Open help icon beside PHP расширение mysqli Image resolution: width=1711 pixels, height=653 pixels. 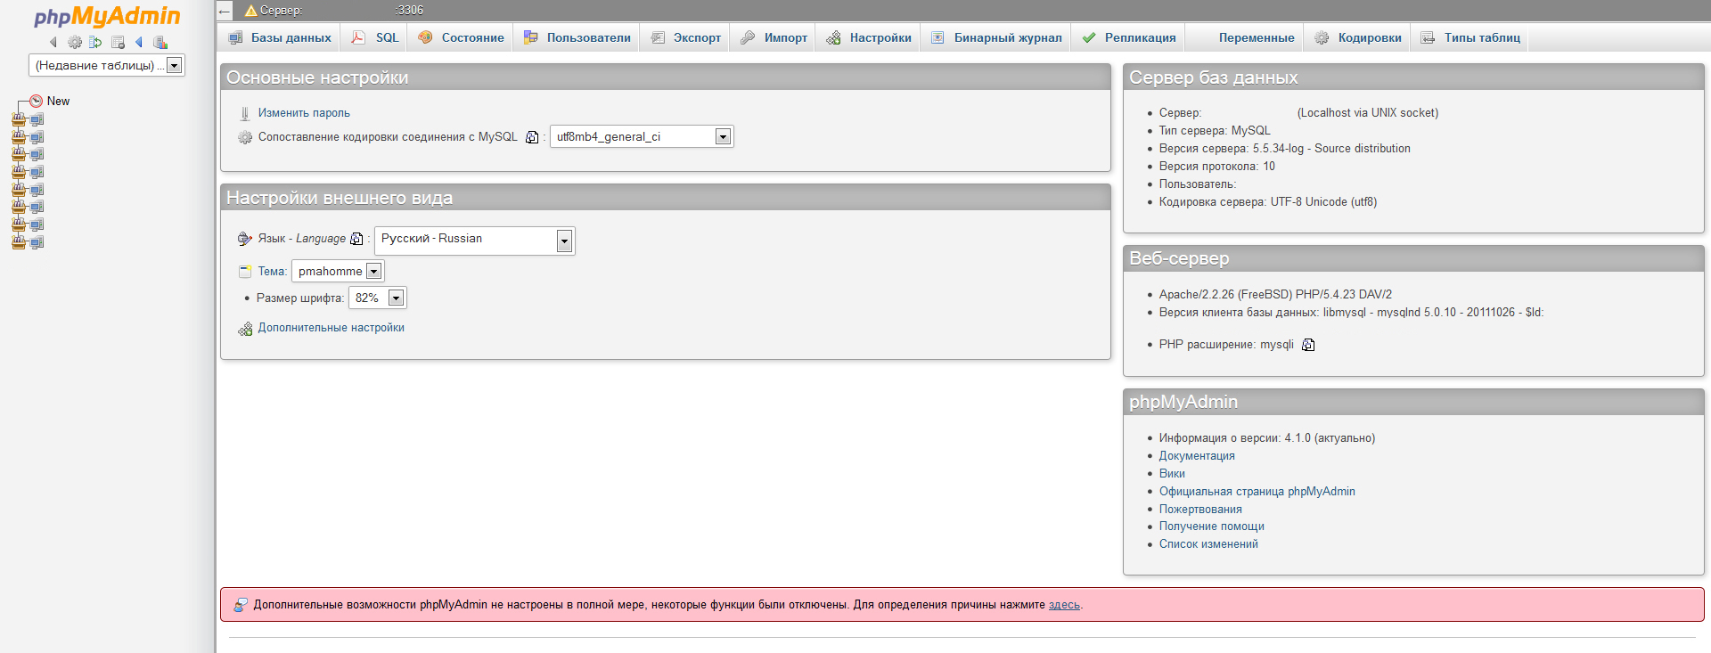click(1308, 345)
